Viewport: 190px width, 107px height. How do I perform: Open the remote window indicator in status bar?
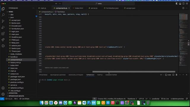2,99
